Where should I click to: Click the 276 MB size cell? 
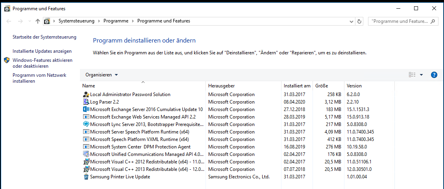click(x=334, y=147)
